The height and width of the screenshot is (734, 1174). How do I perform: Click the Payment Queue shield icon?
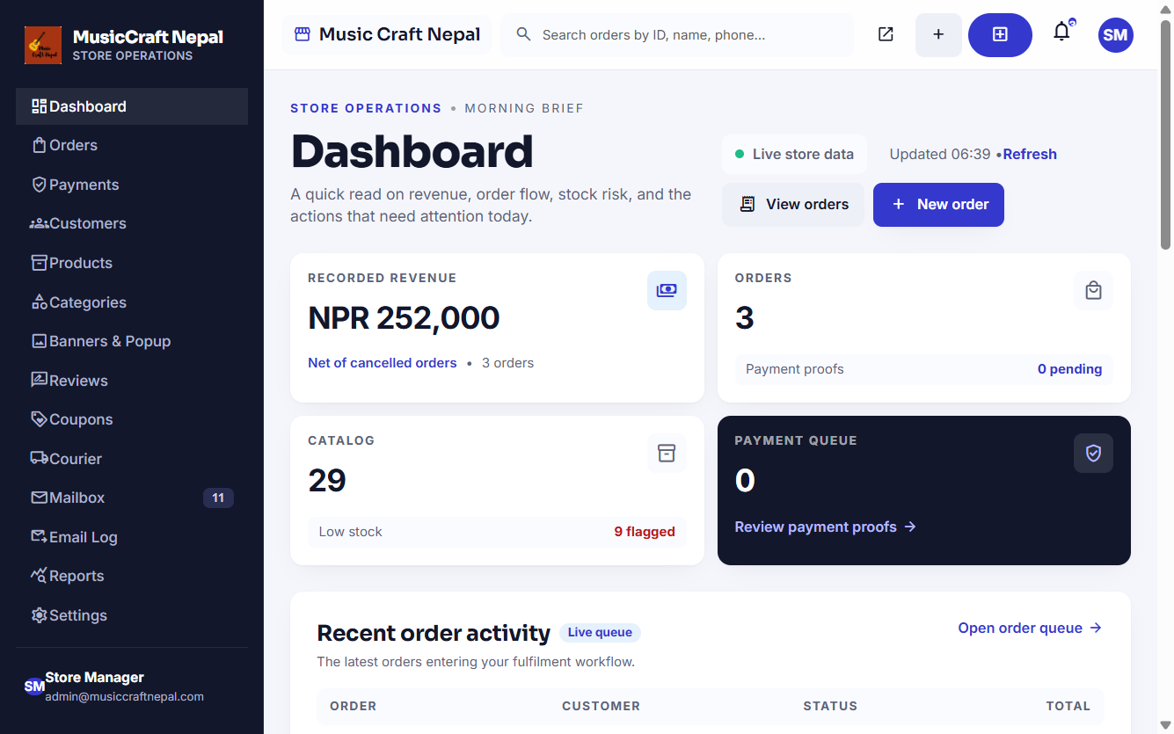(1093, 454)
